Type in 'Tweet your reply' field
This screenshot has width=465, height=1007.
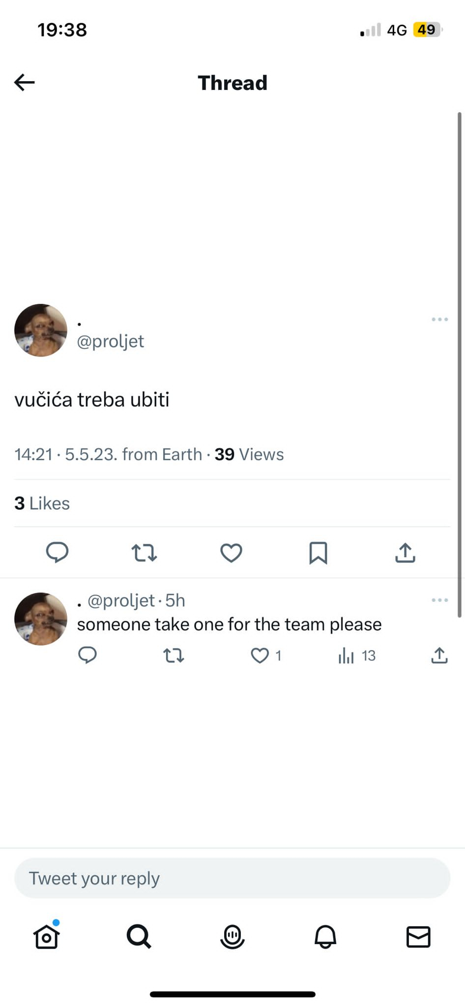[x=232, y=878]
